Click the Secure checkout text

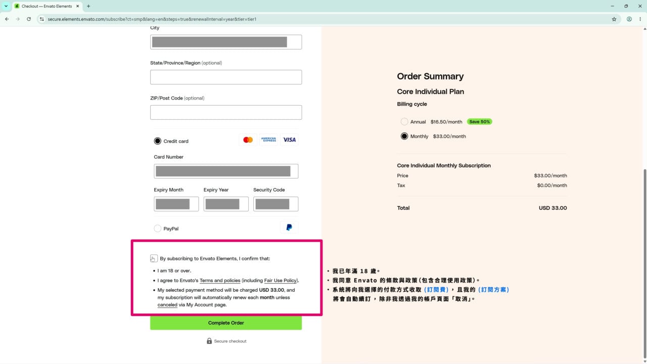[230, 341]
